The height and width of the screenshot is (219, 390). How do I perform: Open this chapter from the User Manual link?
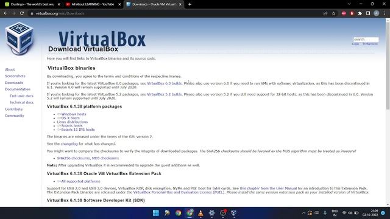pos(268,189)
